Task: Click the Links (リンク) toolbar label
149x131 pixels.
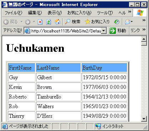Action: tap(135, 30)
